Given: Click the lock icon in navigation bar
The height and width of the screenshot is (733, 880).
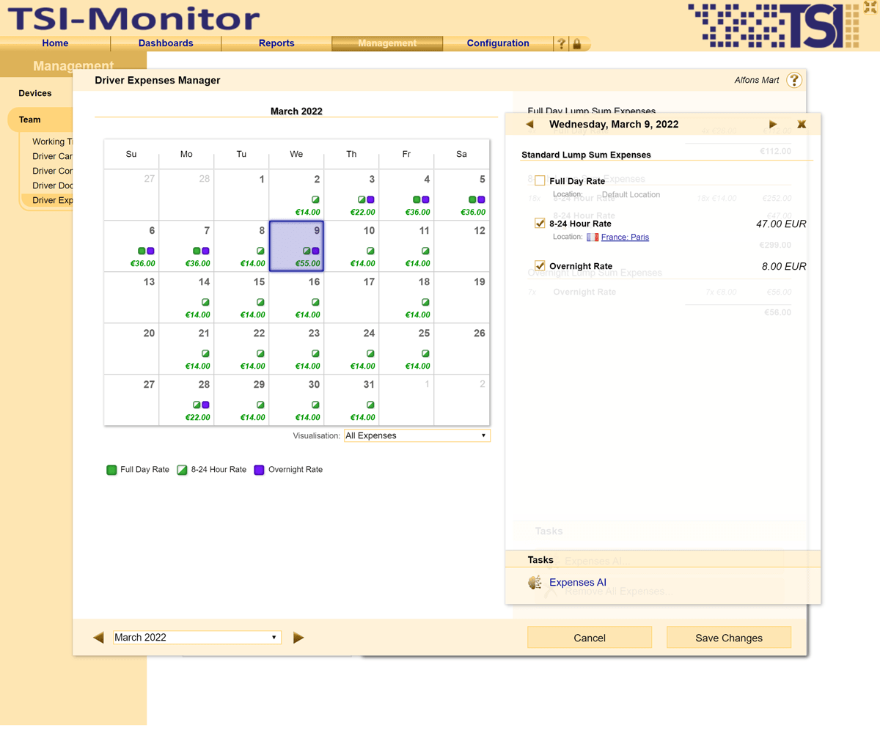Looking at the screenshot, I should (x=577, y=44).
